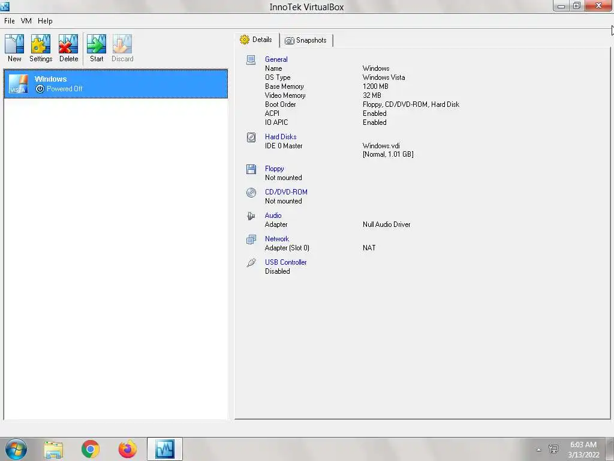
Task: Launch Firefox from the taskbar
Action: click(128, 449)
